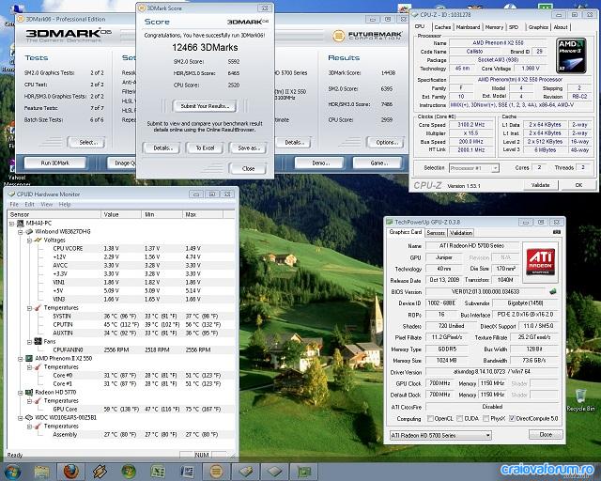Viewport: 601px width, 481px height.
Task: Open the Validation tab in GPU-Z
Action: pos(461,233)
